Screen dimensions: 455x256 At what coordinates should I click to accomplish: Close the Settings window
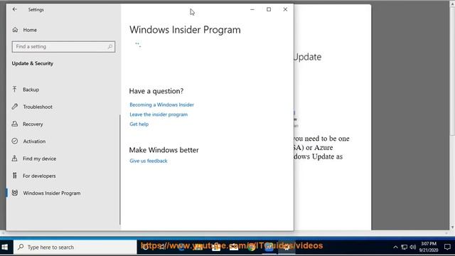[285, 9]
